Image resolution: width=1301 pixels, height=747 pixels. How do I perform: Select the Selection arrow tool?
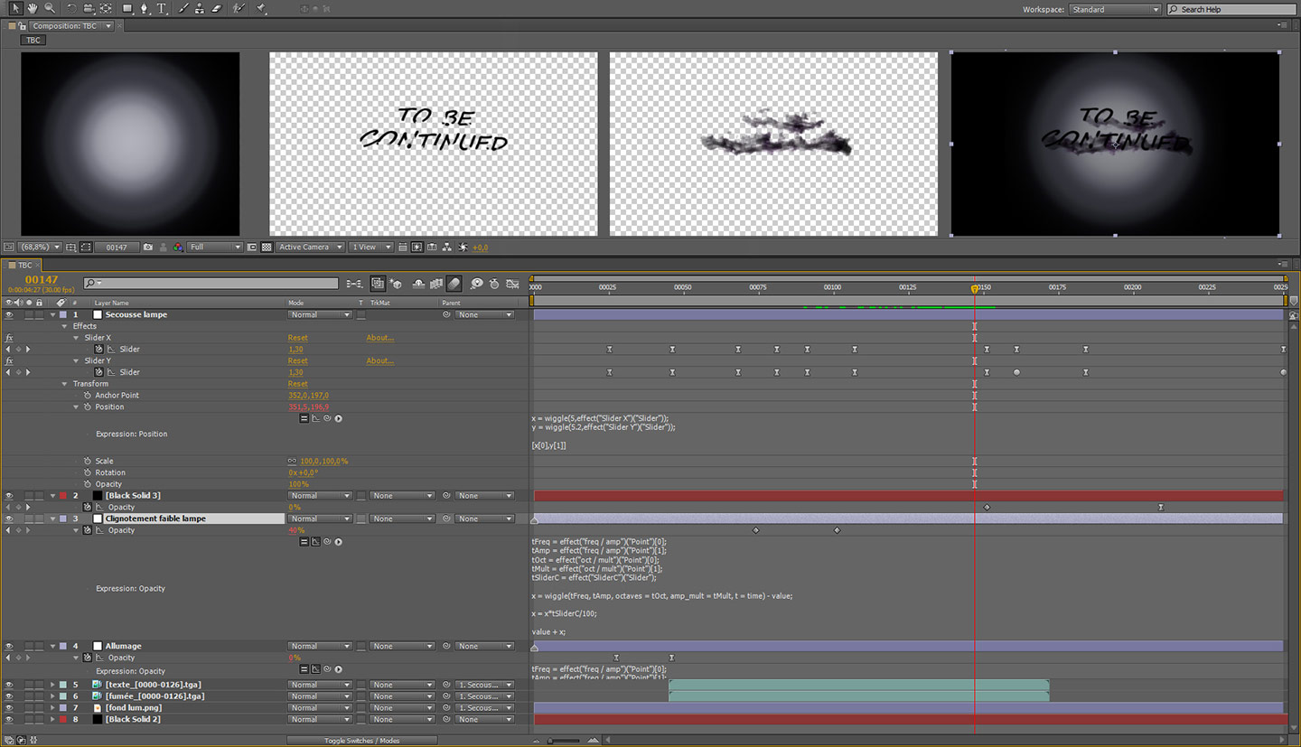(x=15, y=8)
